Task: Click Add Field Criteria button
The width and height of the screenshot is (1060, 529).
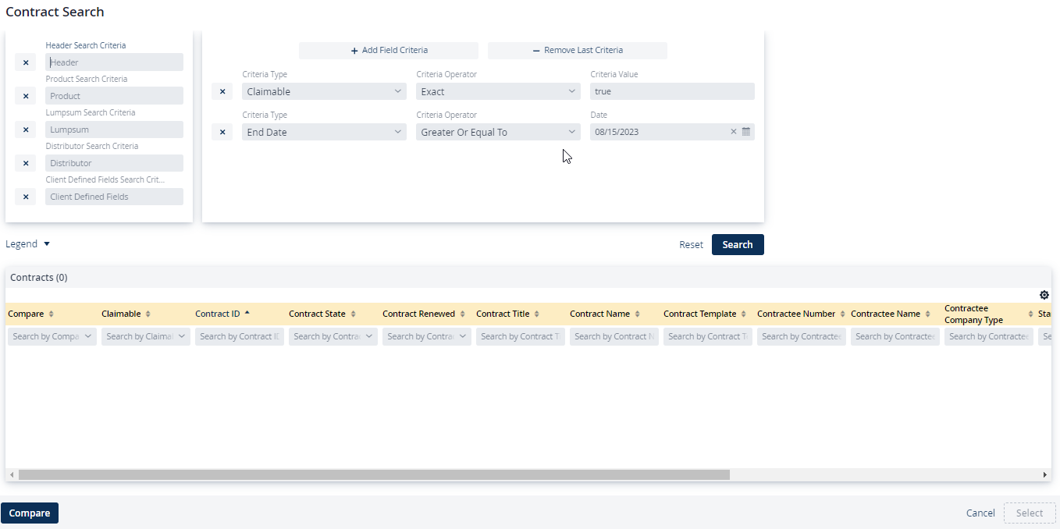Action: coord(389,51)
